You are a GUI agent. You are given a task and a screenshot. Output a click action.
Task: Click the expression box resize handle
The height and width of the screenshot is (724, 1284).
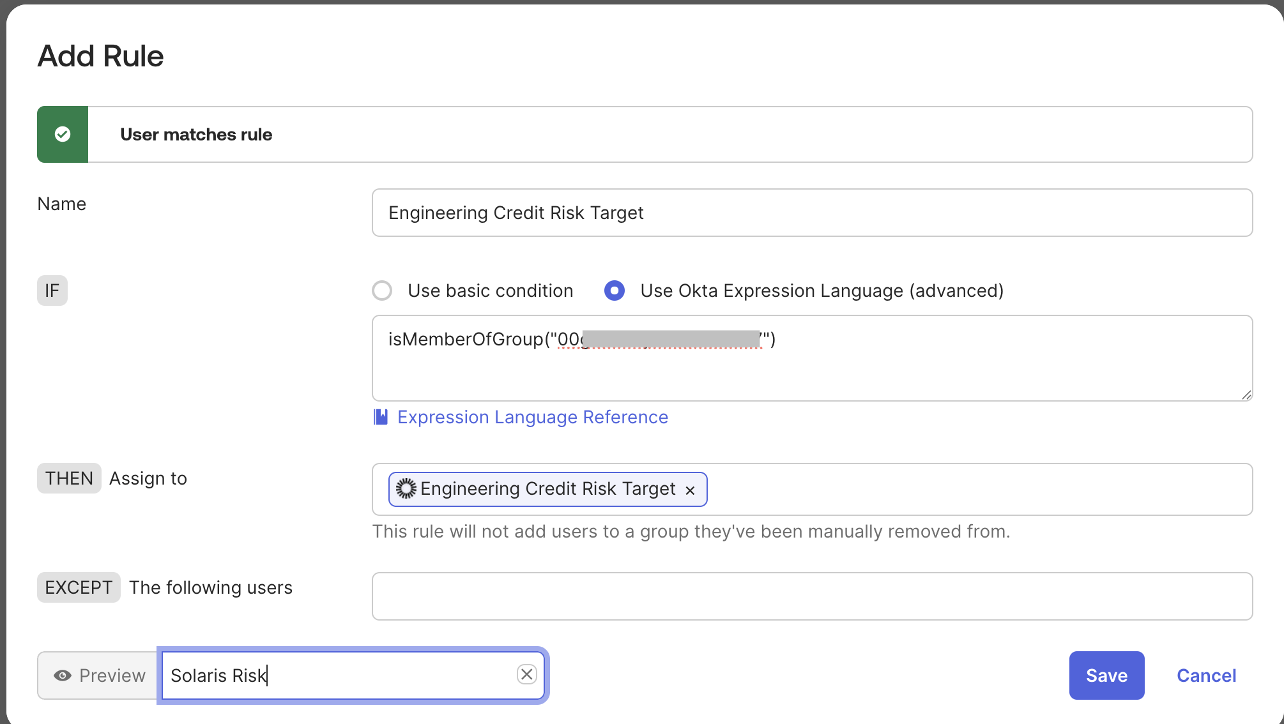(1246, 395)
